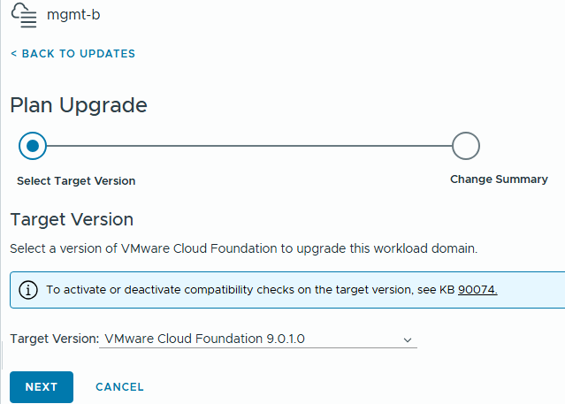This screenshot has width=565, height=404.
Task: Click the progress line between wizard steps
Action: [x=248, y=146]
